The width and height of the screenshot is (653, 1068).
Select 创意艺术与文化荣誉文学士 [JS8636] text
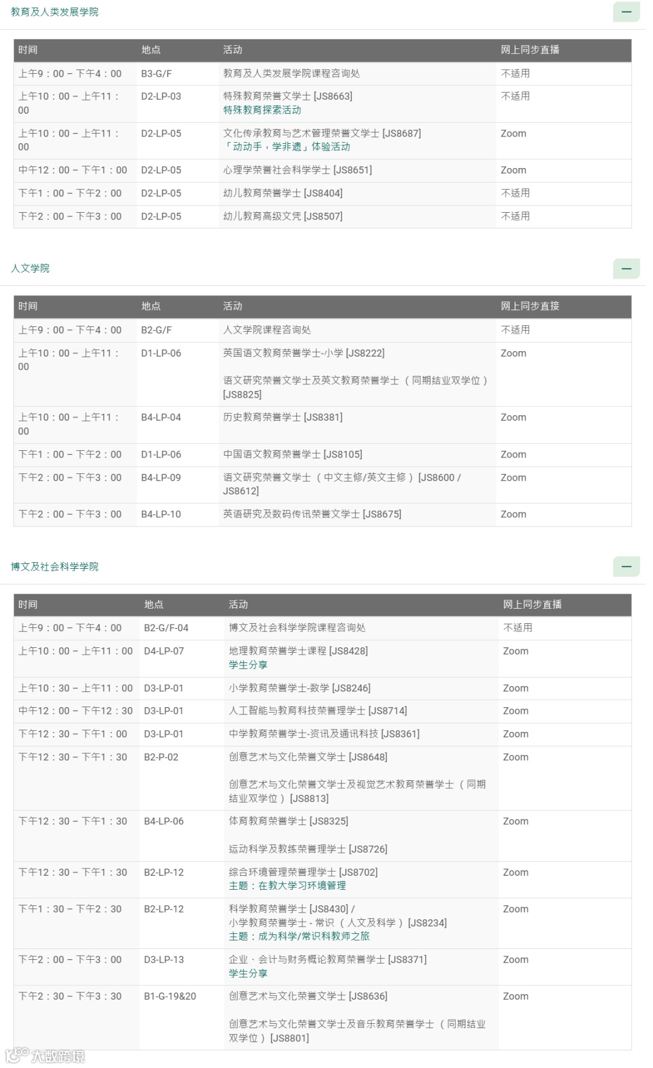(x=308, y=997)
